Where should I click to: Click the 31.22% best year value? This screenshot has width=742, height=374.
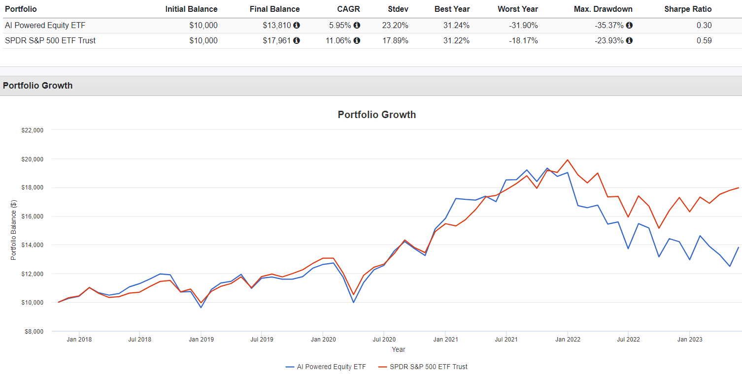[457, 41]
